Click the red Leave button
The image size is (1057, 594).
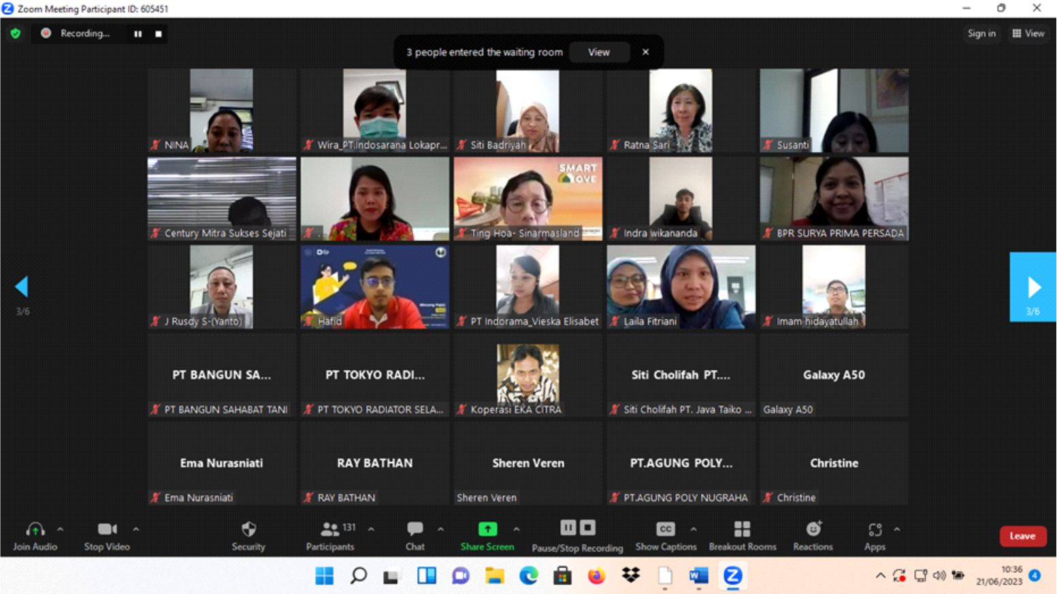[x=1022, y=536]
